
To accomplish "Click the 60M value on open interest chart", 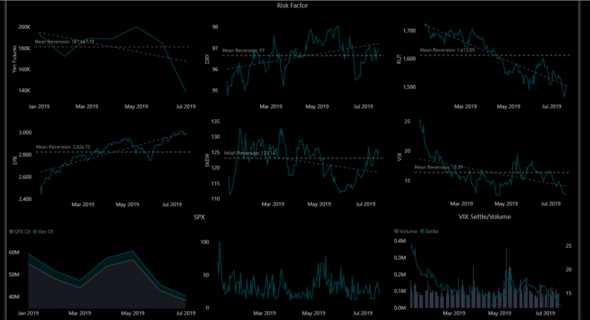I will (14, 252).
